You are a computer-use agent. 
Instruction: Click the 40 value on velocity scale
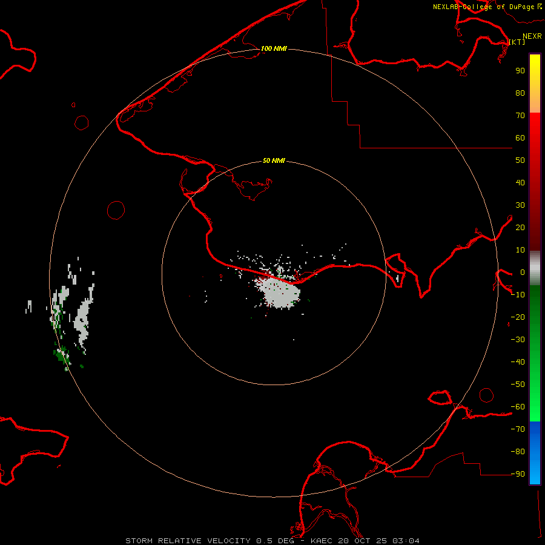(520, 183)
